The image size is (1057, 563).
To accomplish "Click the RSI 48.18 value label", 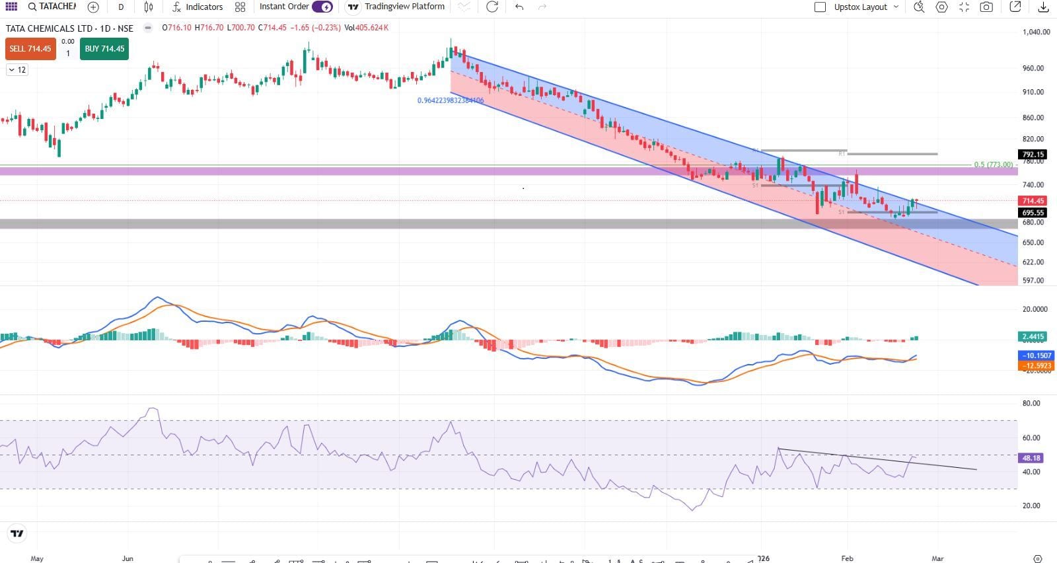I will tap(1031, 458).
